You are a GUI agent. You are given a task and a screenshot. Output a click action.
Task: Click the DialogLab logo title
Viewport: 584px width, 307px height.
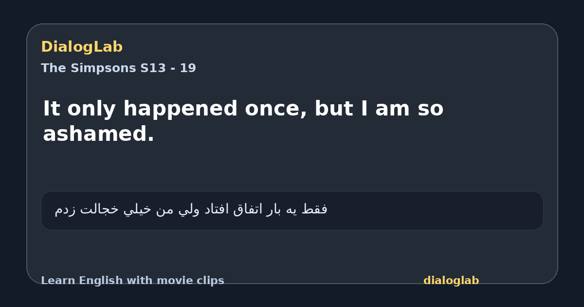tap(82, 47)
